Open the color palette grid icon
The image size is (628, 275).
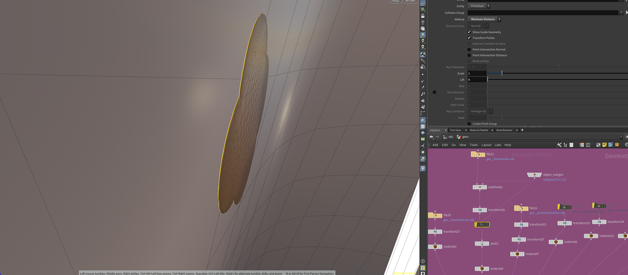click(x=582, y=145)
